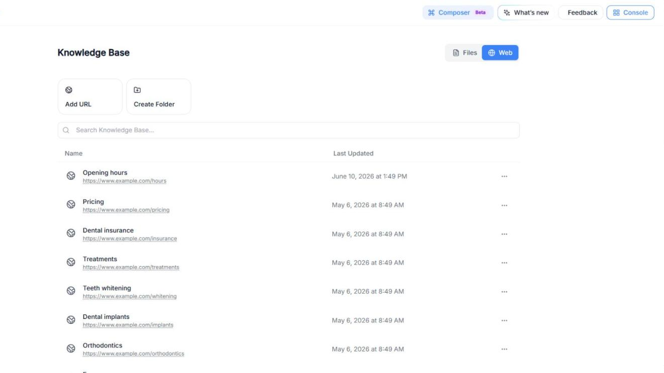
Task: Select the Opening hours entry title
Action: tap(105, 172)
